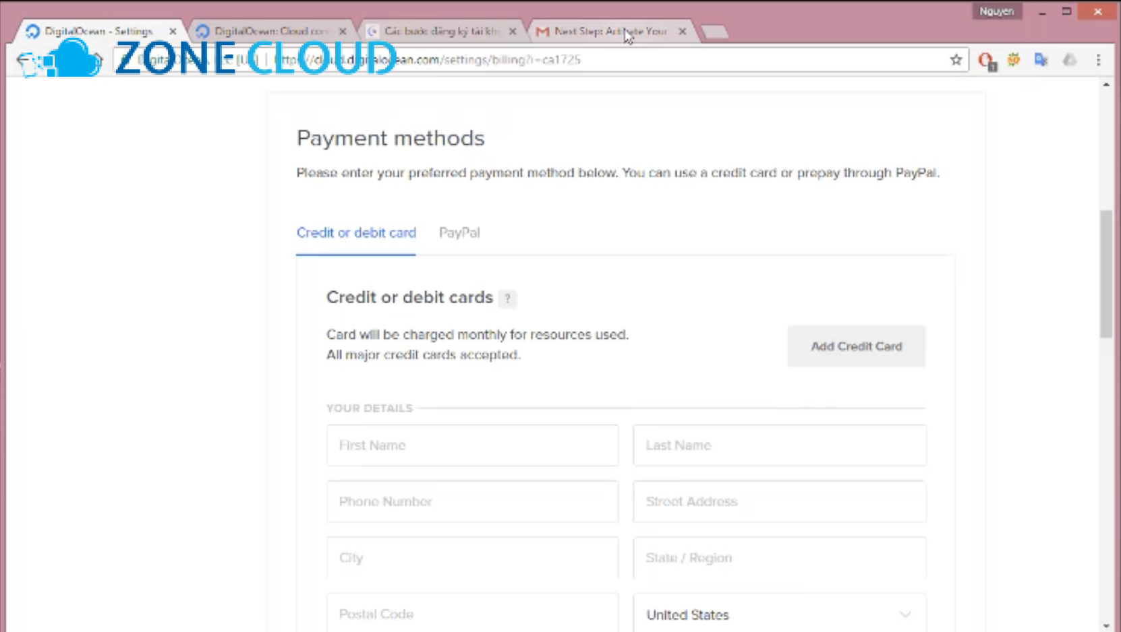Click the Add Credit Card button
The image size is (1121, 632).
(856, 346)
